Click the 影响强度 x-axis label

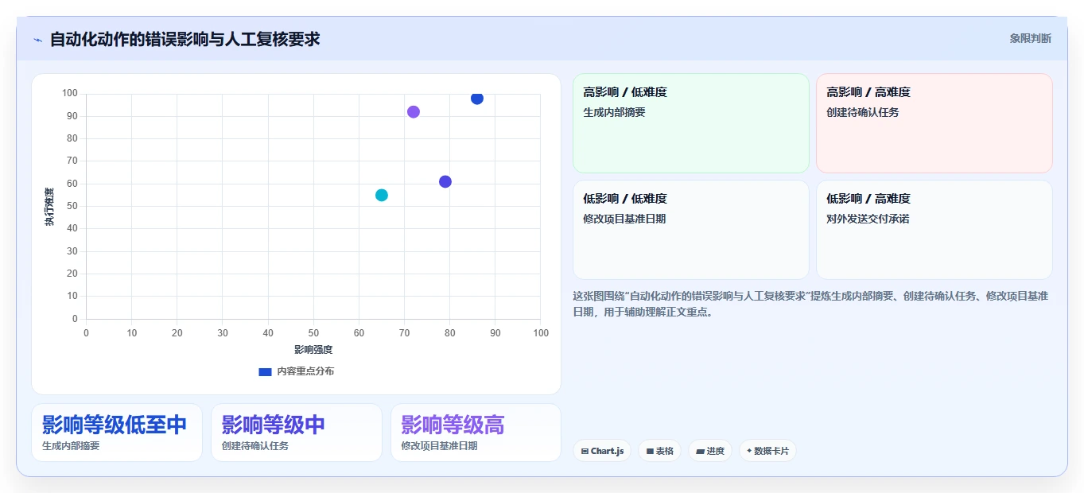click(313, 350)
